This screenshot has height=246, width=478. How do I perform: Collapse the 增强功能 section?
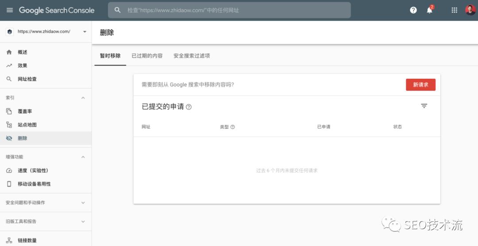point(83,157)
